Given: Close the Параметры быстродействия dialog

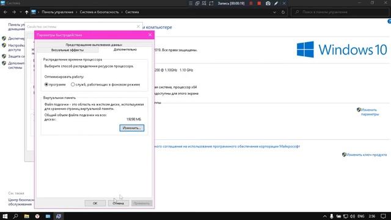Looking at the screenshot, I should [x=150, y=35].
